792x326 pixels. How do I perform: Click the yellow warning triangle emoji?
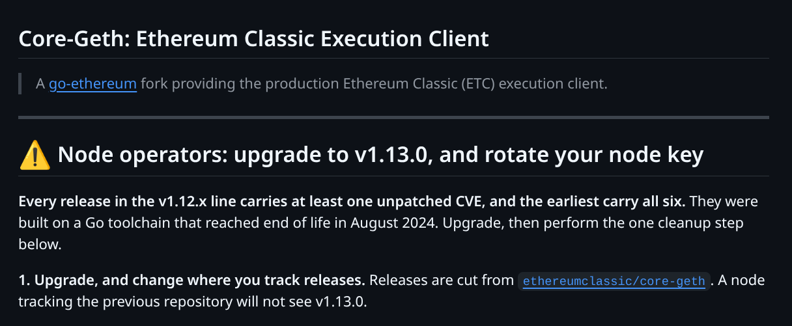pos(35,156)
